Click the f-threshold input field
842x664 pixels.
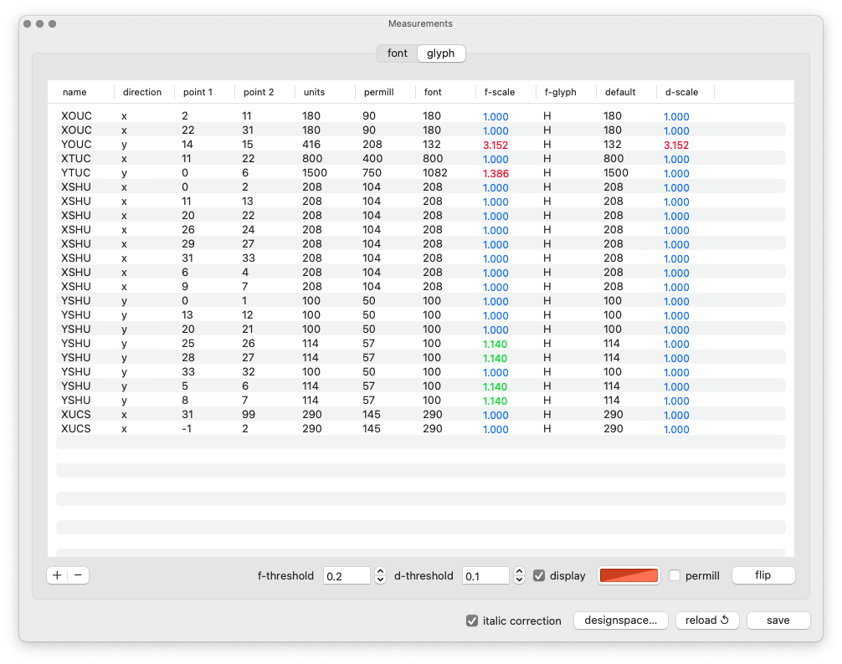coord(347,575)
